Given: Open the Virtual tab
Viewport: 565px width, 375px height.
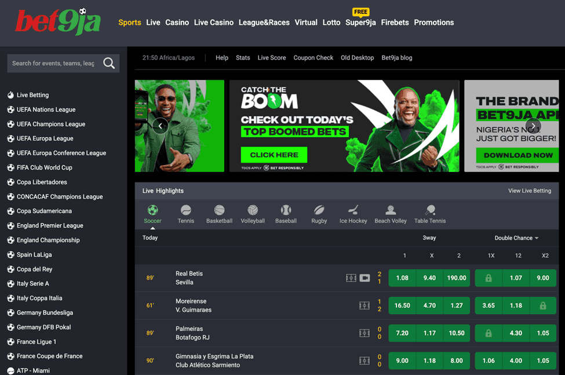Looking at the screenshot, I should tap(306, 23).
